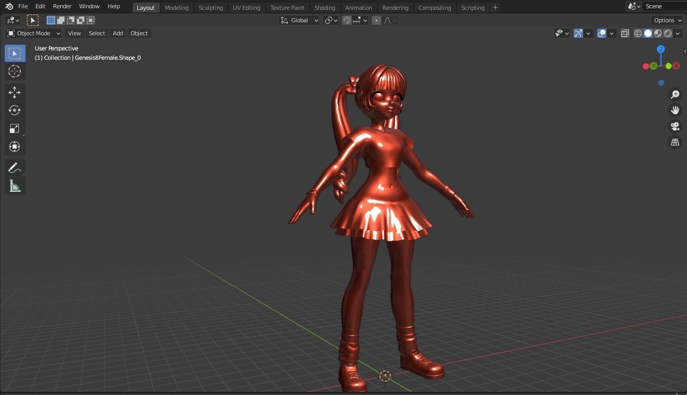Open the transform orientation Global dropdown
The image size is (687, 395).
(299, 20)
